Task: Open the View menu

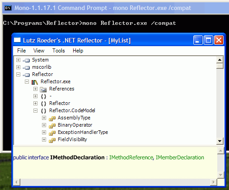Action: [x=39, y=51]
